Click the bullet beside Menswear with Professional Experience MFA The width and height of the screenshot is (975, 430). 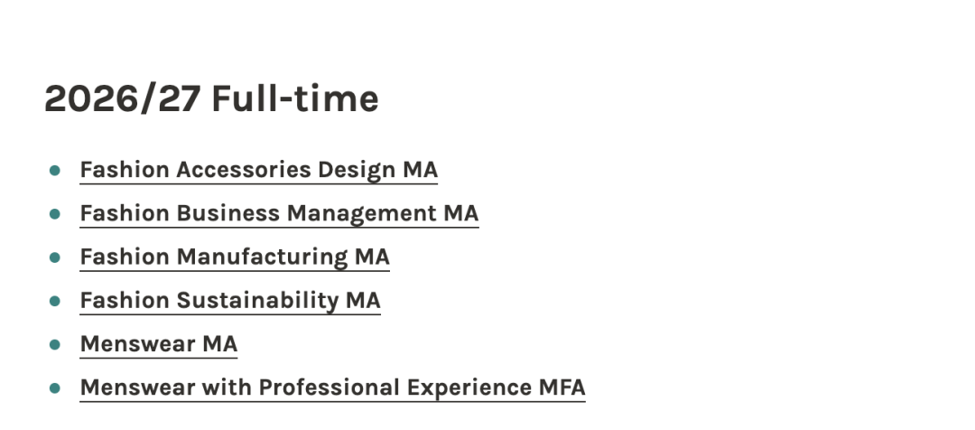pyautogui.click(x=55, y=388)
